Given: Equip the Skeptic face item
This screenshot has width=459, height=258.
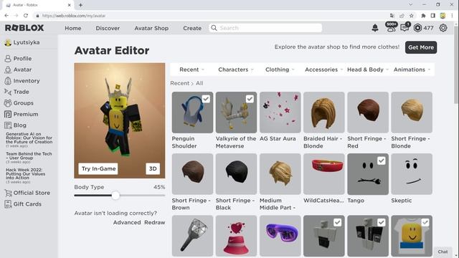Looking at the screenshot, I should [x=412, y=174].
